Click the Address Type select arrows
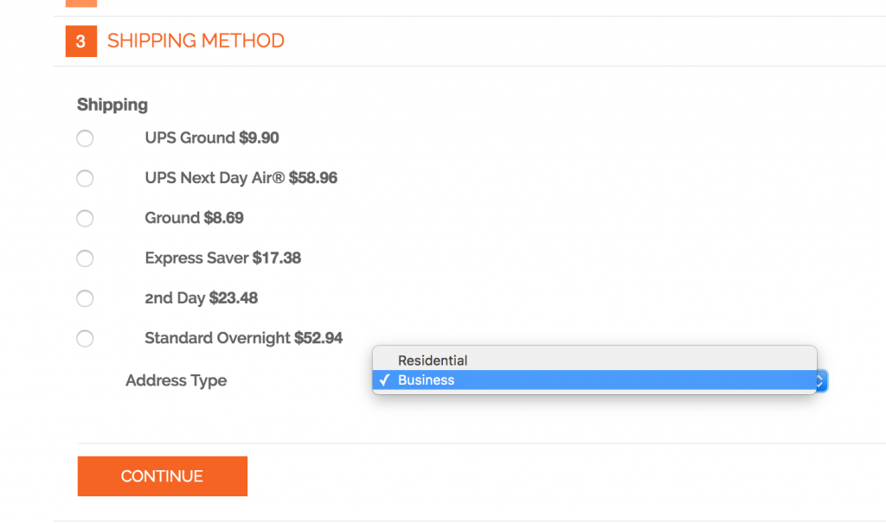 coord(821,380)
